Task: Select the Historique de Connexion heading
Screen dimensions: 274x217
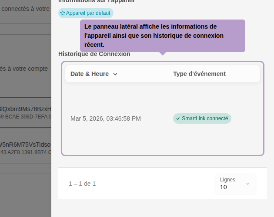Action: [94, 54]
